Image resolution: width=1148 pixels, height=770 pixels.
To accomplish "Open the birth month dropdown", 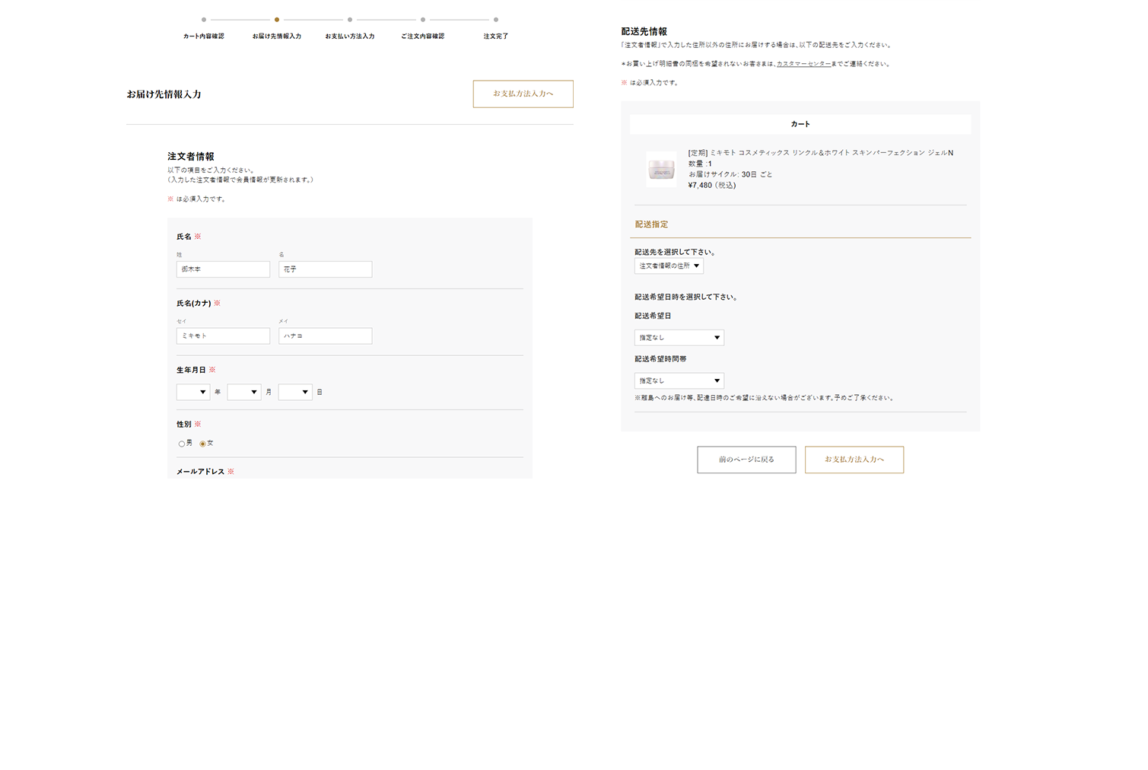I will click(244, 392).
